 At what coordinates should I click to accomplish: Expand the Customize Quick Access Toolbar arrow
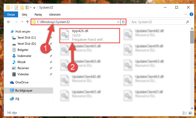point(34,8)
